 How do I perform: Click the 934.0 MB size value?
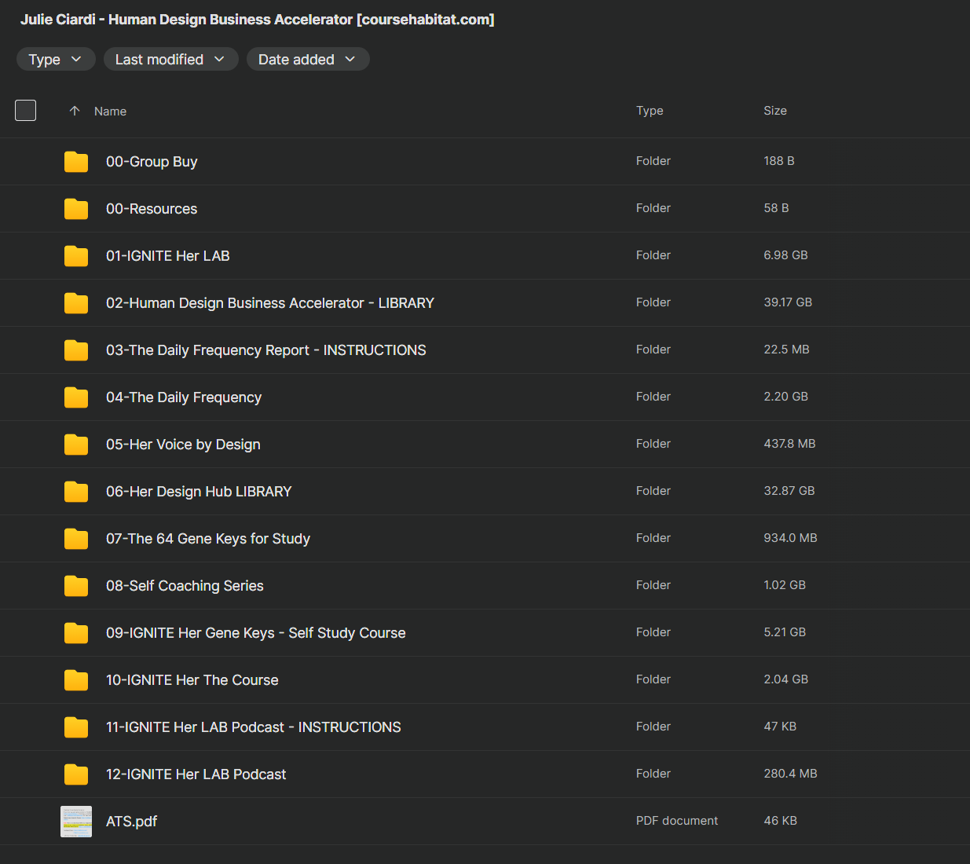[790, 538]
